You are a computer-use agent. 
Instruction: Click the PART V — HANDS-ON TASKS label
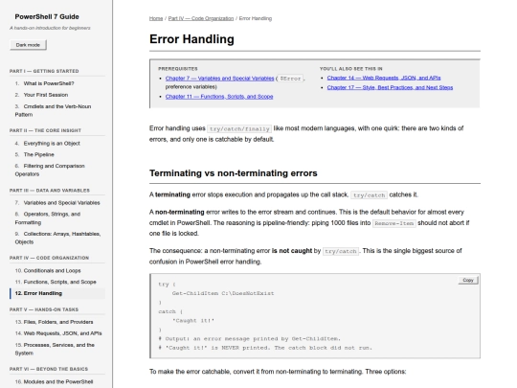[44, 309]
